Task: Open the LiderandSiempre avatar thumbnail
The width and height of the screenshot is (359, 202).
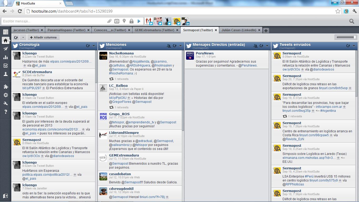Action: coord(103,135)
